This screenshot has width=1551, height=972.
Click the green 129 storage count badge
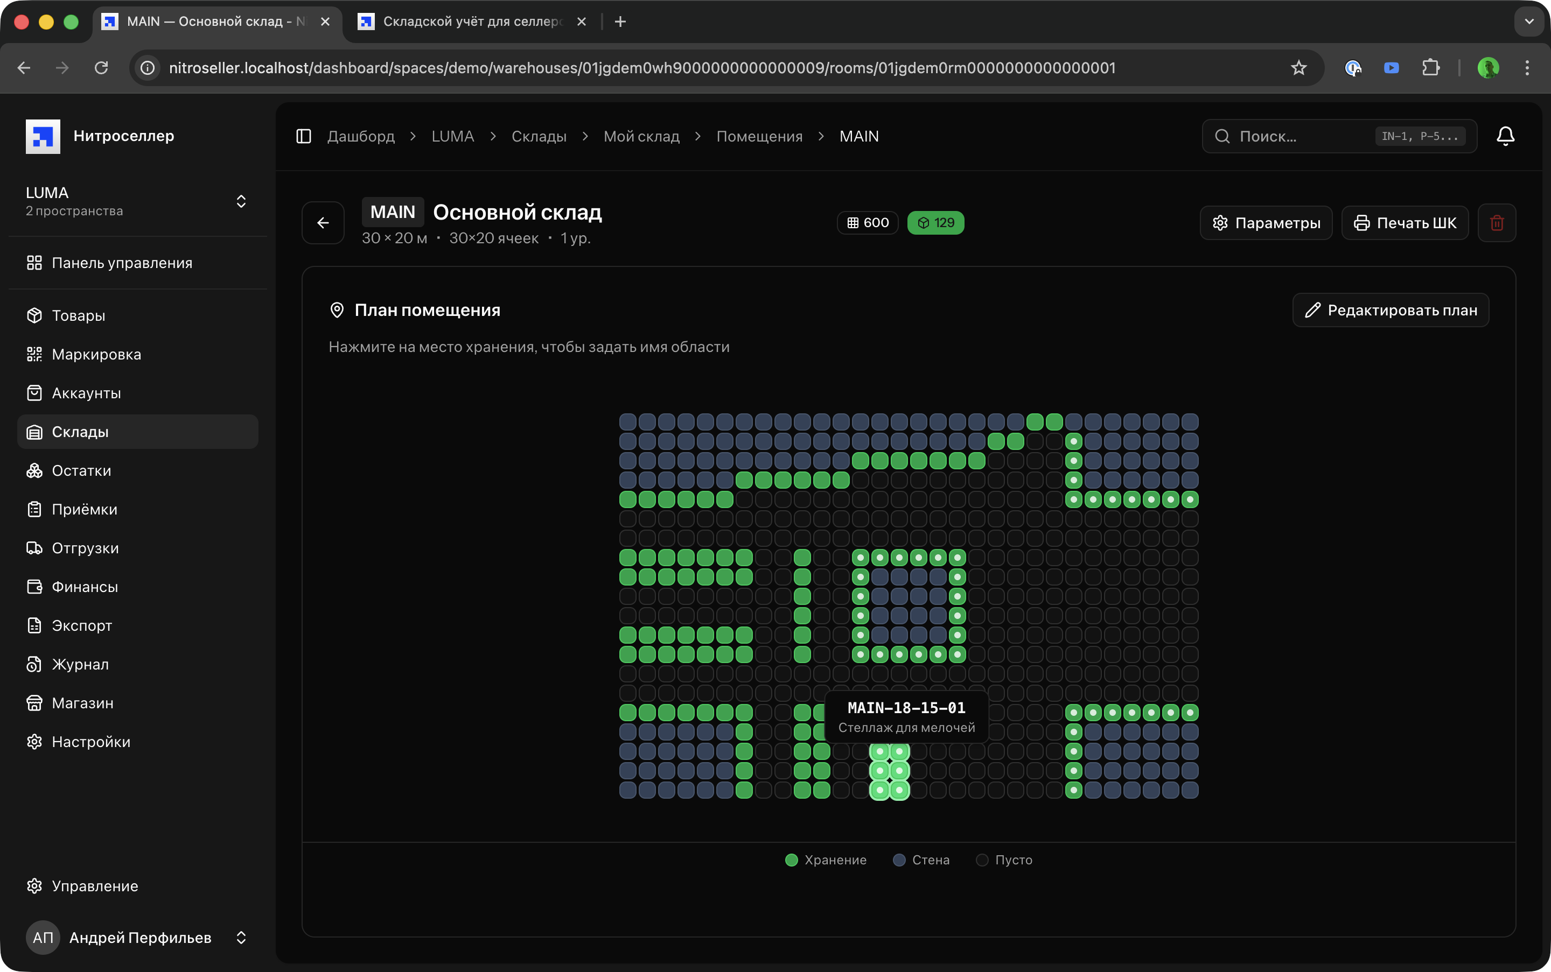click(x=935, y=222)
